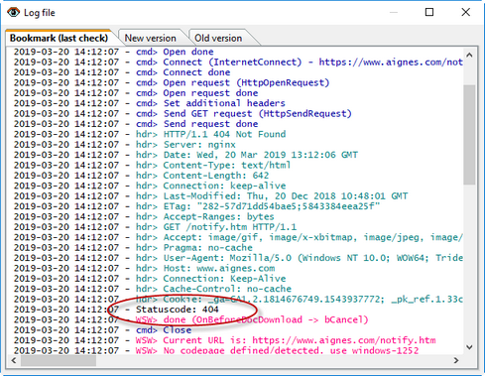
Task: Maximize the Log file window
Action: tap(429, 12)
